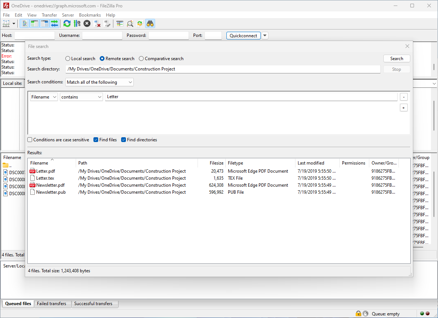Toggle directory comparison view
Screen dimensions: 438x318
130,23
